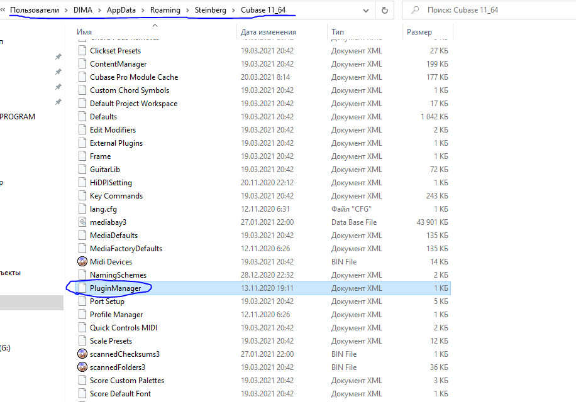Navigate to AppData in the breadcrumb
The image size is (576, 402).
click(121, 10)
